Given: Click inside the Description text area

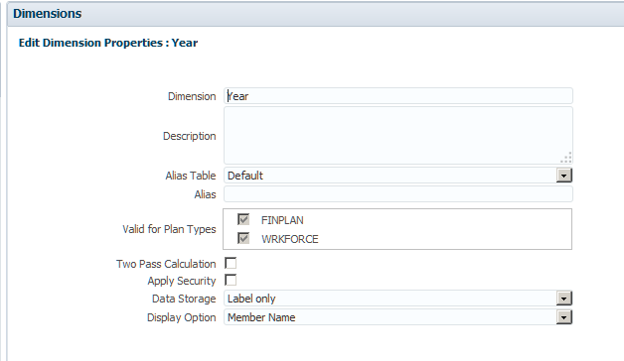Looking at the screenshot, I should [x=398, y=136].
